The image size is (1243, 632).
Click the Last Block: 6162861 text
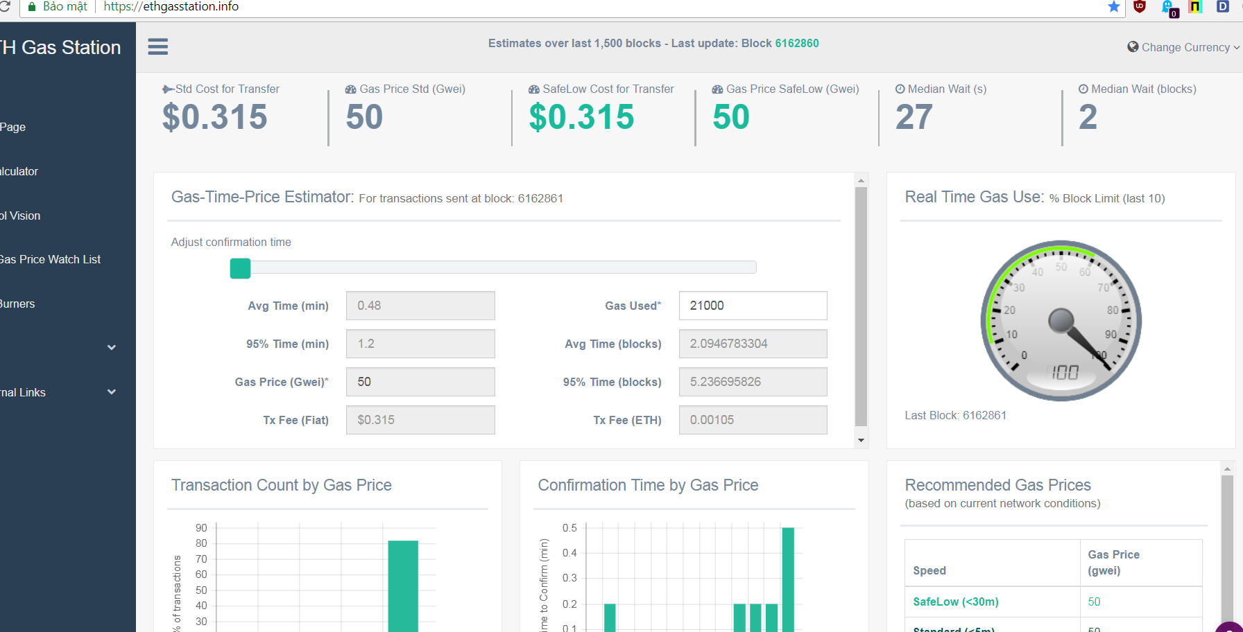coord(955,415)
